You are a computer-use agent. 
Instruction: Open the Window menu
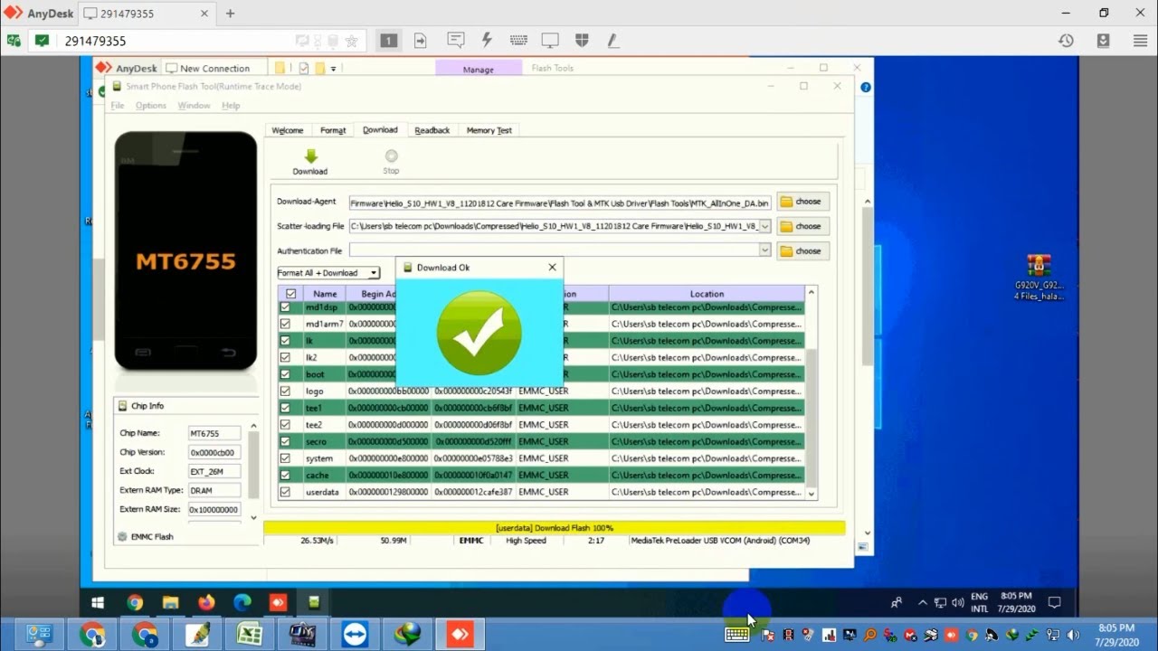point(194,106)
